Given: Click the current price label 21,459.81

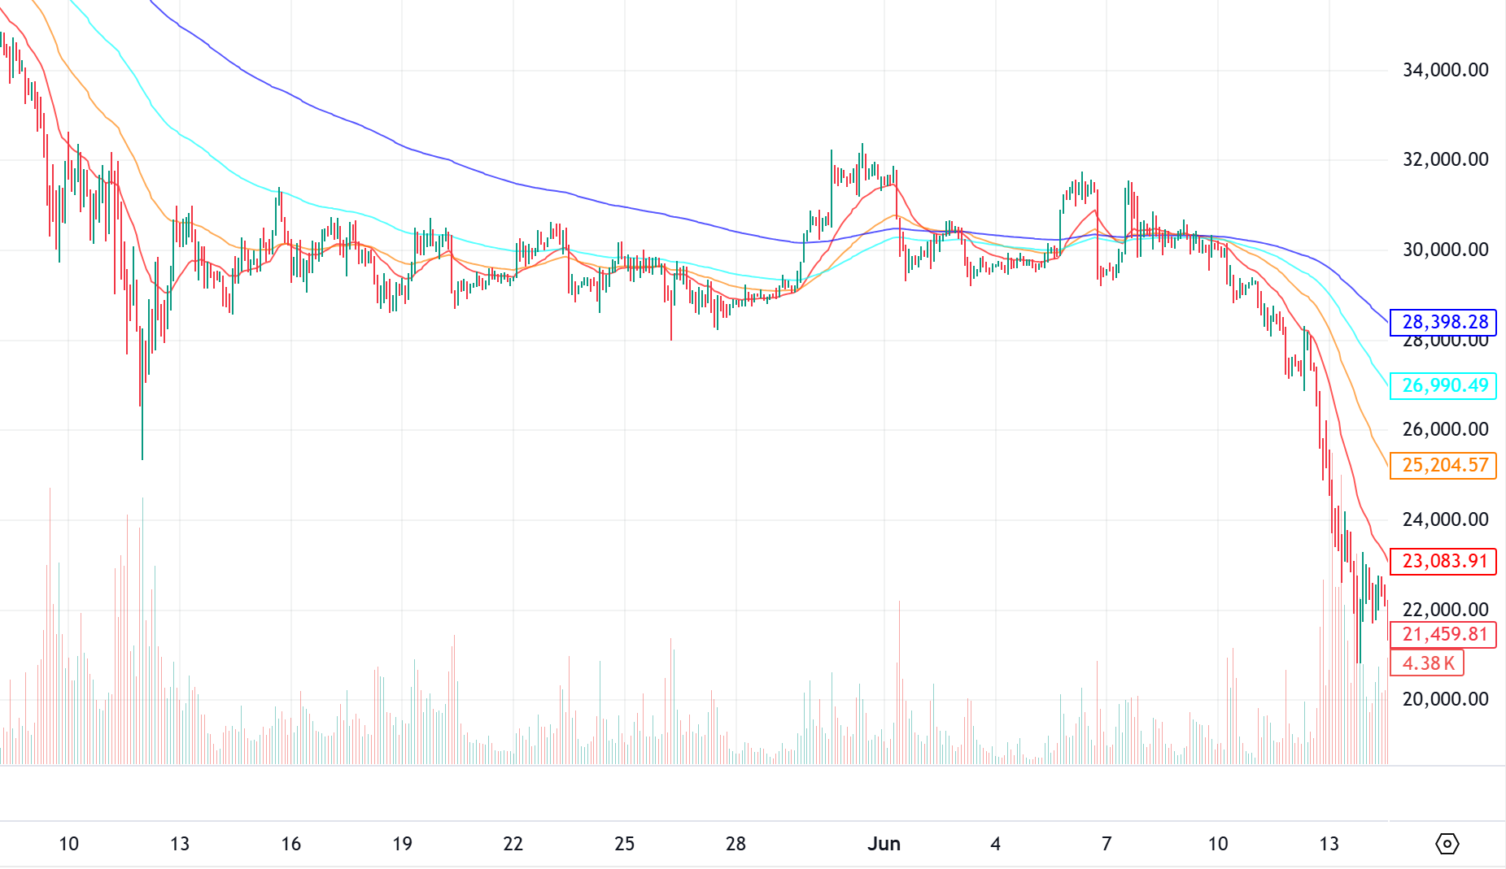Looking at the screenshot, I should click(x=1443, y=634).
